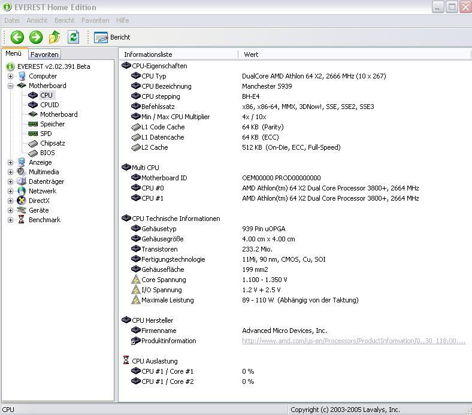Select the Transistoren row label

coord(159,249)
